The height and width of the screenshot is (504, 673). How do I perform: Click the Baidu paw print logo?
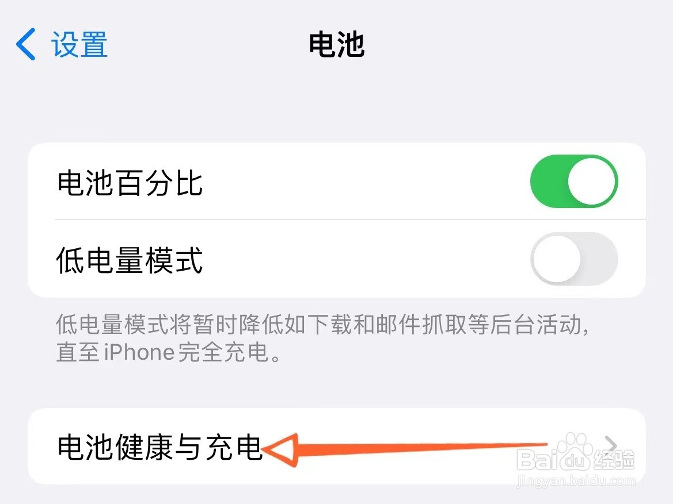click(574, 447)
